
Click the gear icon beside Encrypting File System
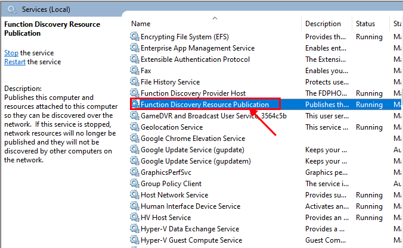coord(135,37)
